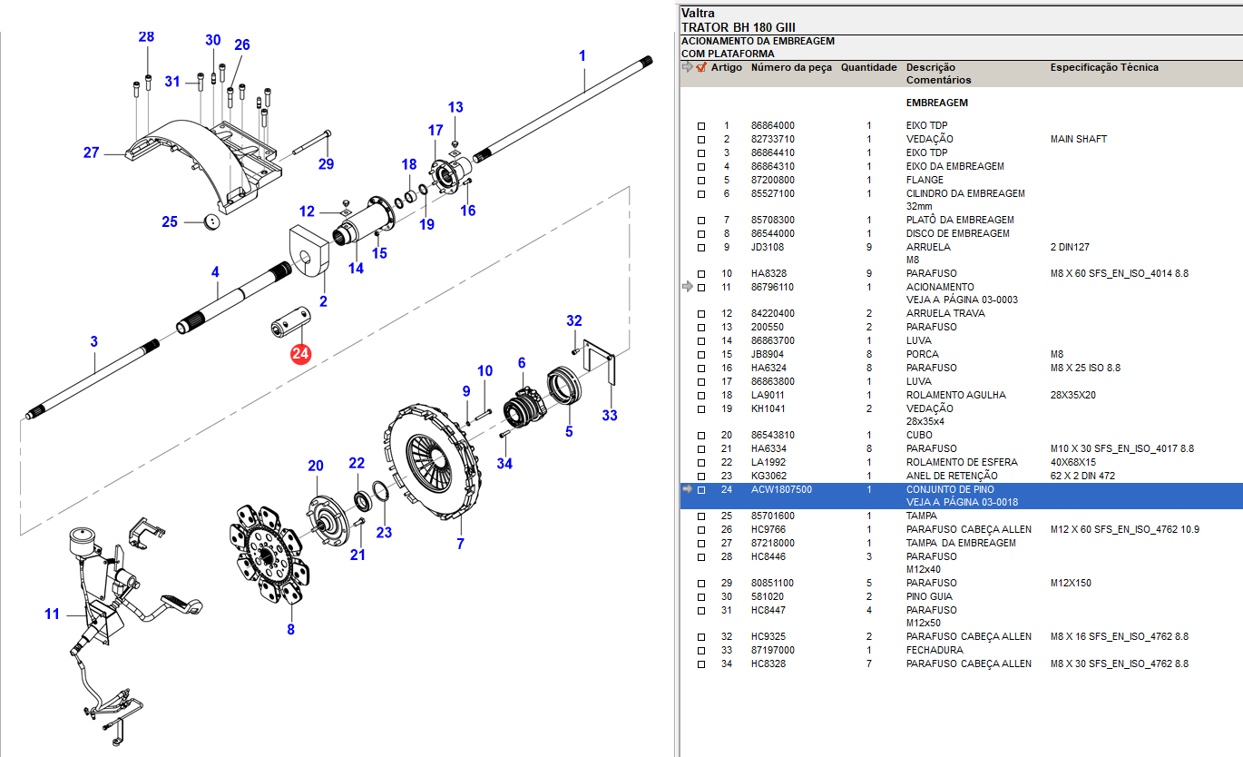1243x757 pixels.
Task: Click callout number 20 hub label
Action: coord(315,467)
